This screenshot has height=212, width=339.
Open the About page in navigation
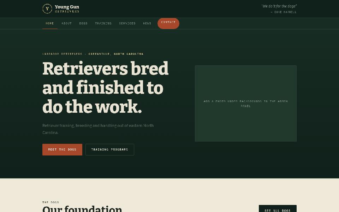67,23
